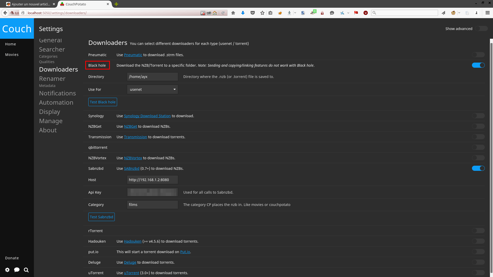This screenshot has height=277, width=493.
Task: Open the browser hamburger menu
Action: [488, 13]
